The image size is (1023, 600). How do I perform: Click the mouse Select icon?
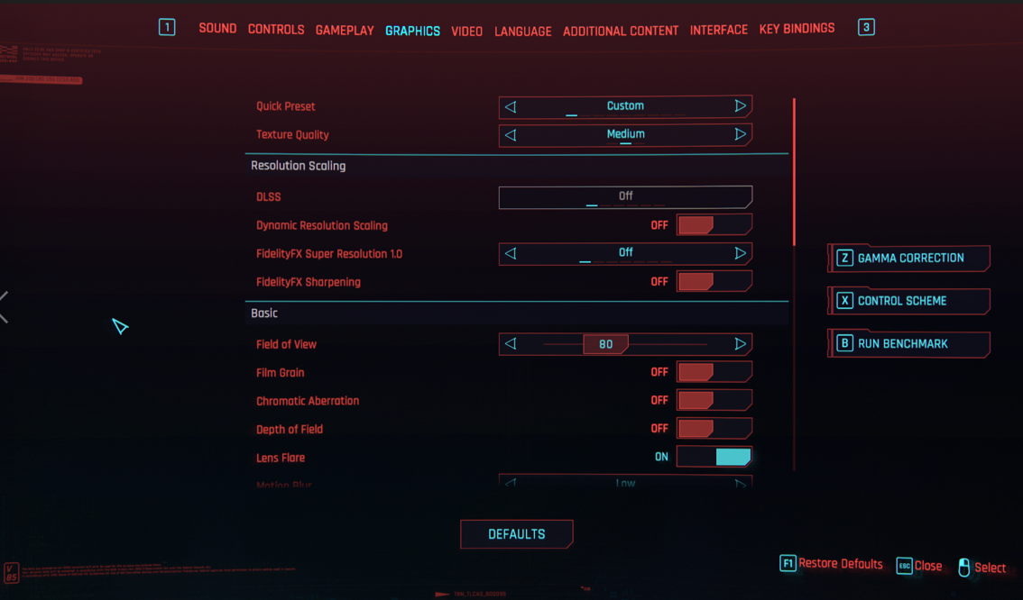tap(963, 568)
